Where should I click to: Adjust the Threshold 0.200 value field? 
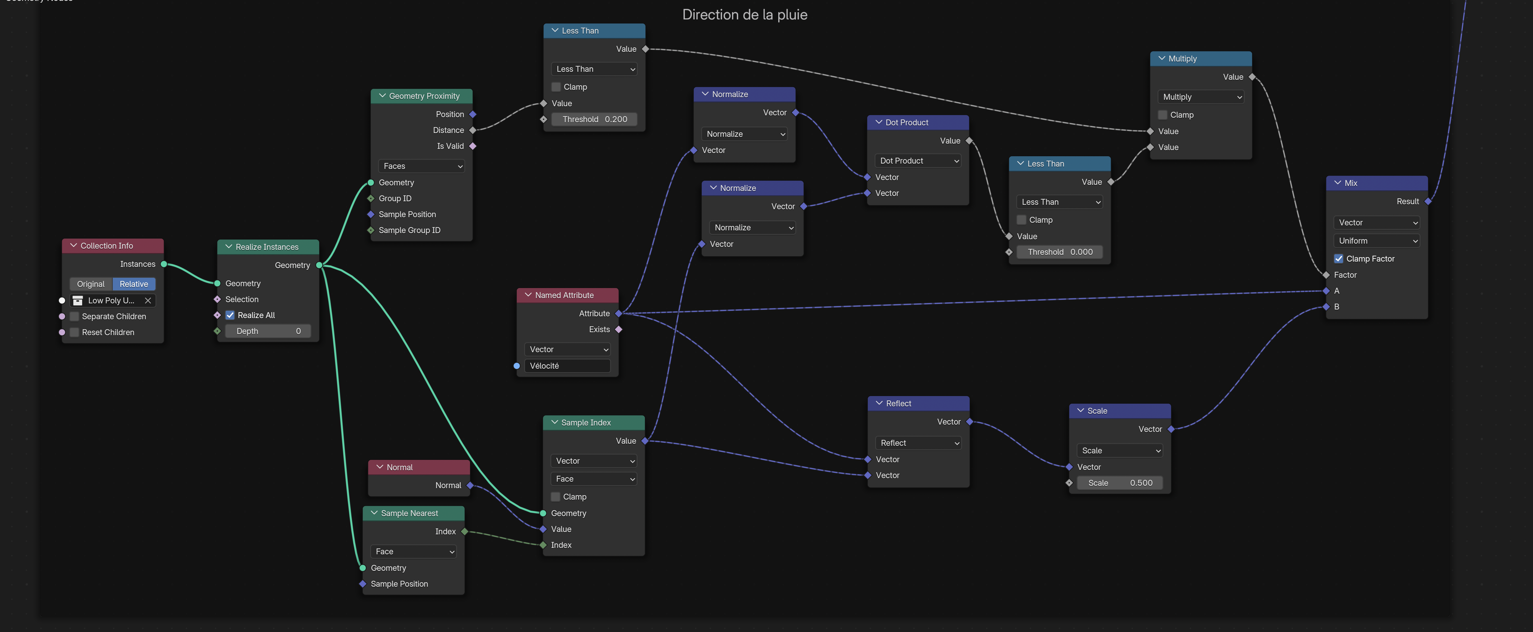pyautogui.click(x=594, y=119)
